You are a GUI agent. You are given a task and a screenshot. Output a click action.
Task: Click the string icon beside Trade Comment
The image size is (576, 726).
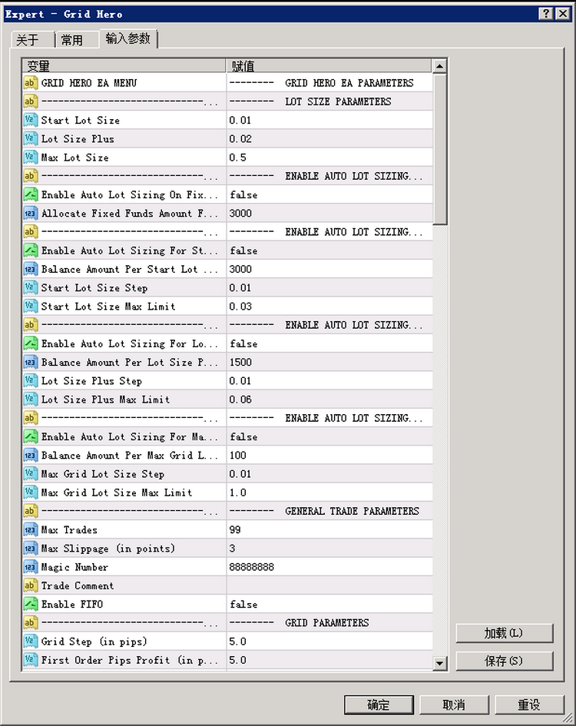(30, 585)
